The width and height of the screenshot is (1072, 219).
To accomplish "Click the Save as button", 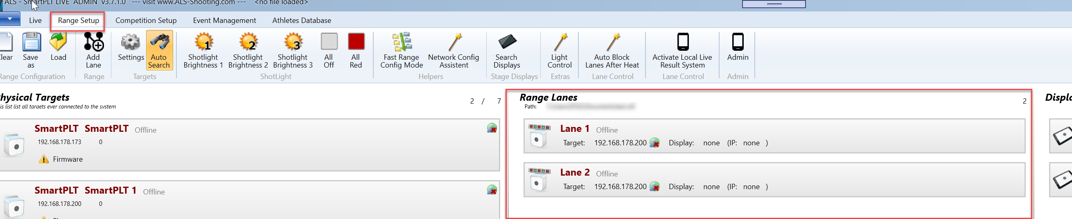I will [x=31, y=43].
